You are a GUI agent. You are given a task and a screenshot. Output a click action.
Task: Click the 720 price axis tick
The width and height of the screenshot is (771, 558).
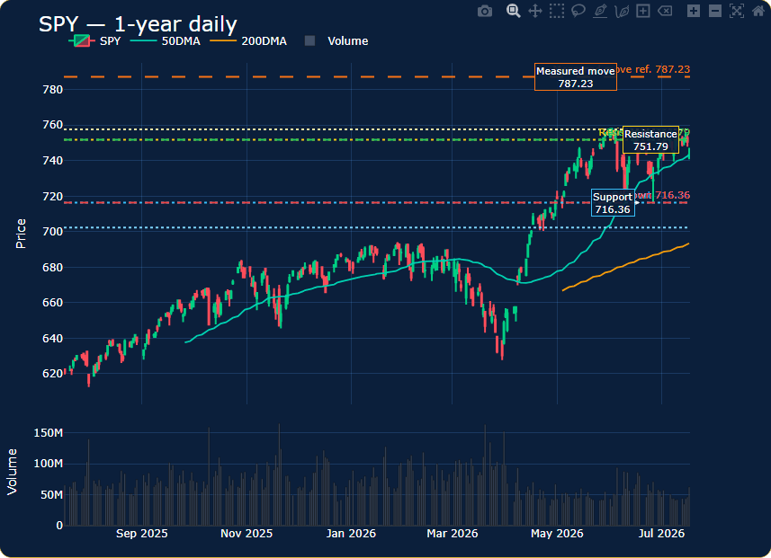click(x=52, y=197)
